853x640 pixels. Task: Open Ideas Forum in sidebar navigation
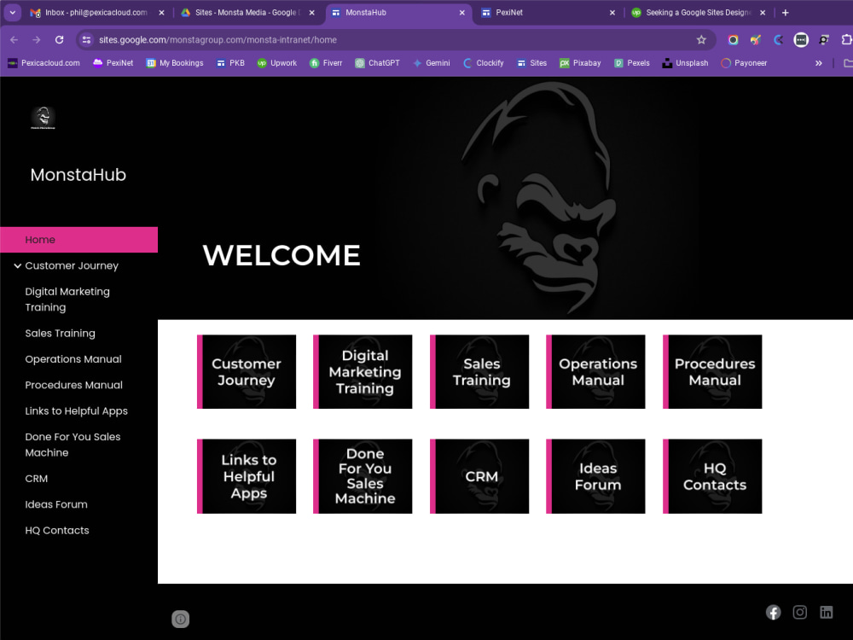(56, 504)
